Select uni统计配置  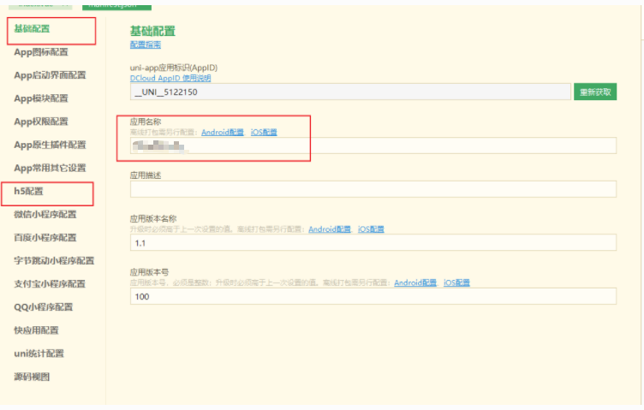tap(39, 354)
